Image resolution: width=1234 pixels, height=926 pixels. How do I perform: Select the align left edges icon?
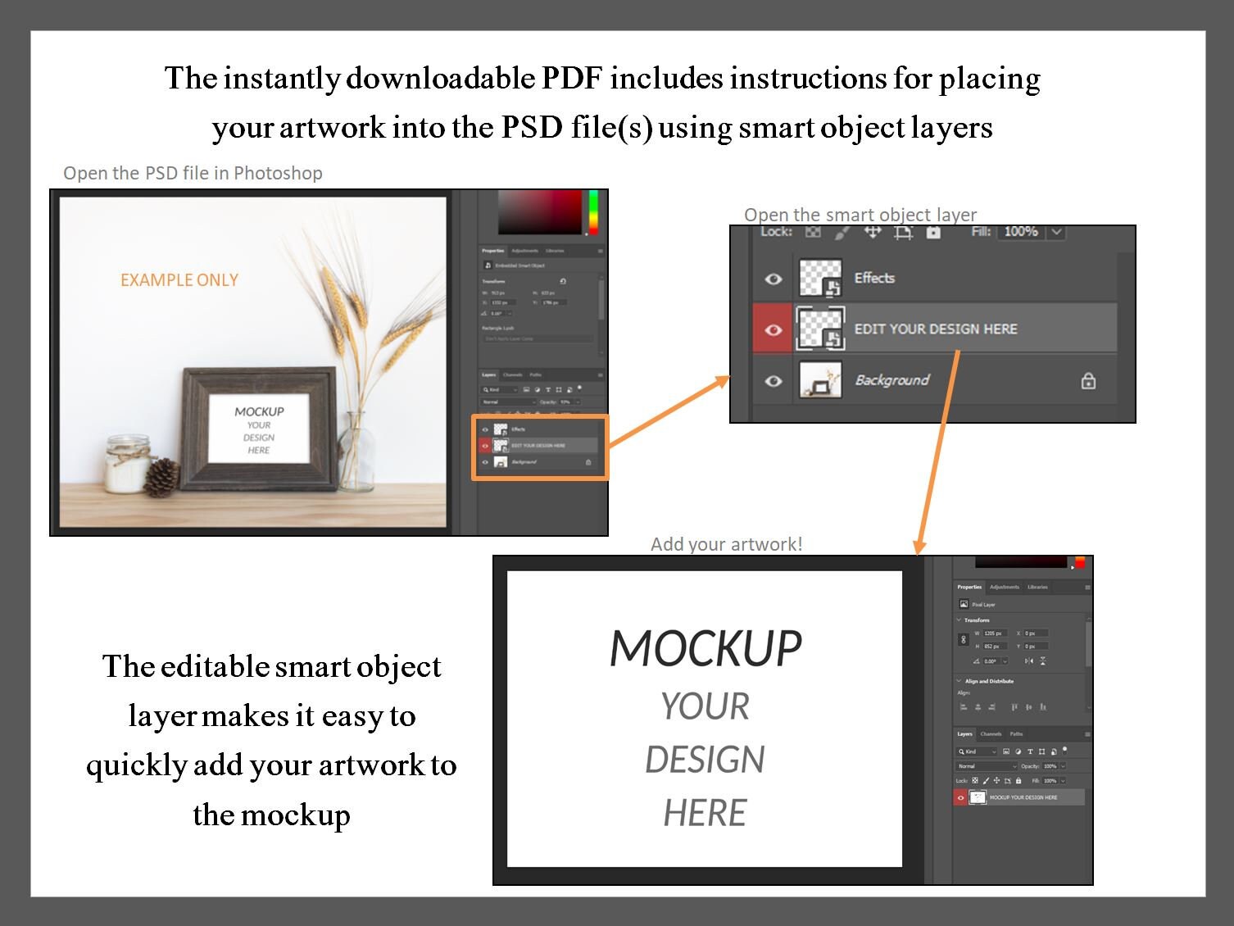964,706
